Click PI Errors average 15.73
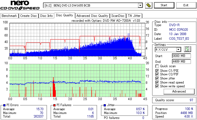Viewport: 197px width, 120px height. 40,109
